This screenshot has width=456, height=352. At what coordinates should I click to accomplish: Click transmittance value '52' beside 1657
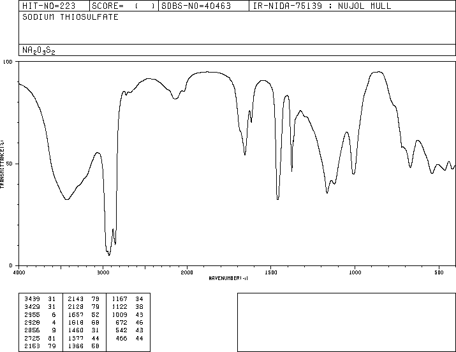pos(96,315)
